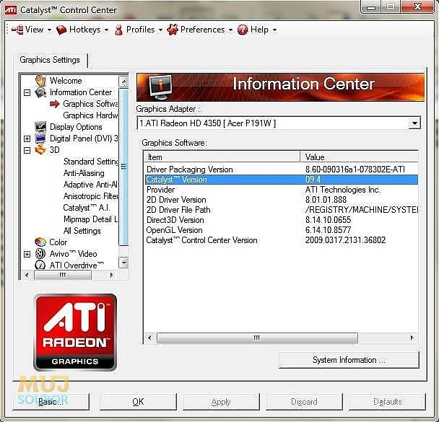Open the Graphics Adapter dropdown
439x422 pixels.
tap(414, 123)
